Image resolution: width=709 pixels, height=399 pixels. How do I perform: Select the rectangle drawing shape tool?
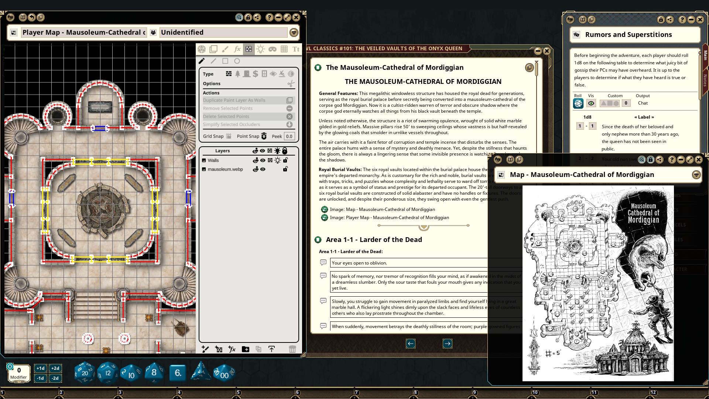[226, 61]
